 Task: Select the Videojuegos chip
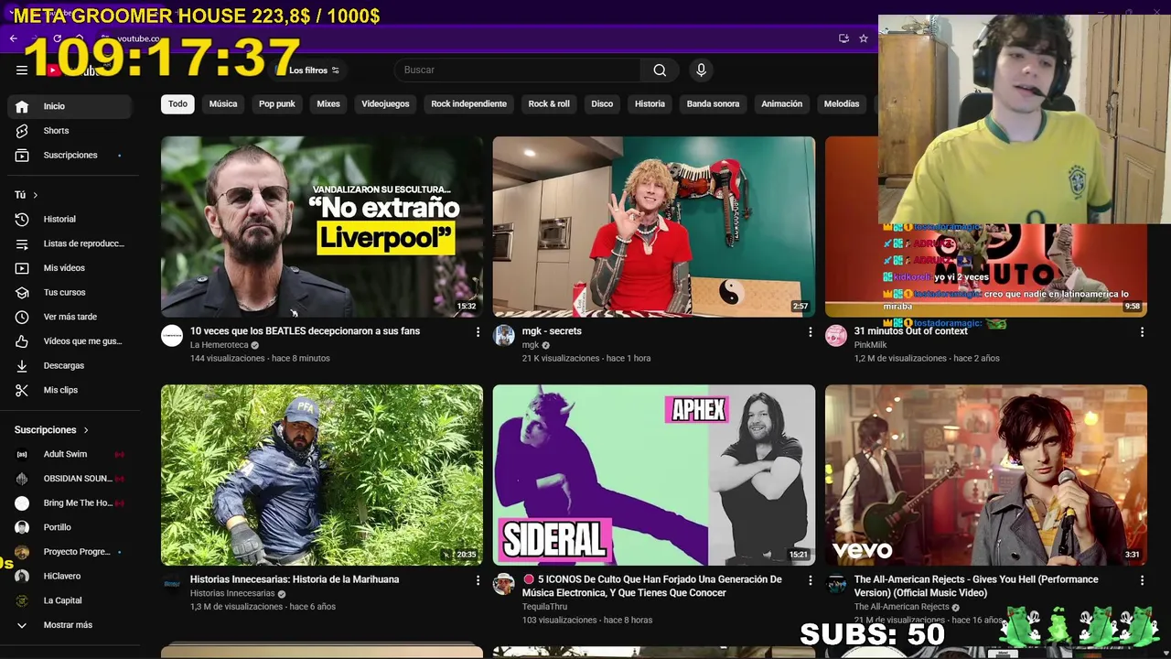tap(385, 104)
